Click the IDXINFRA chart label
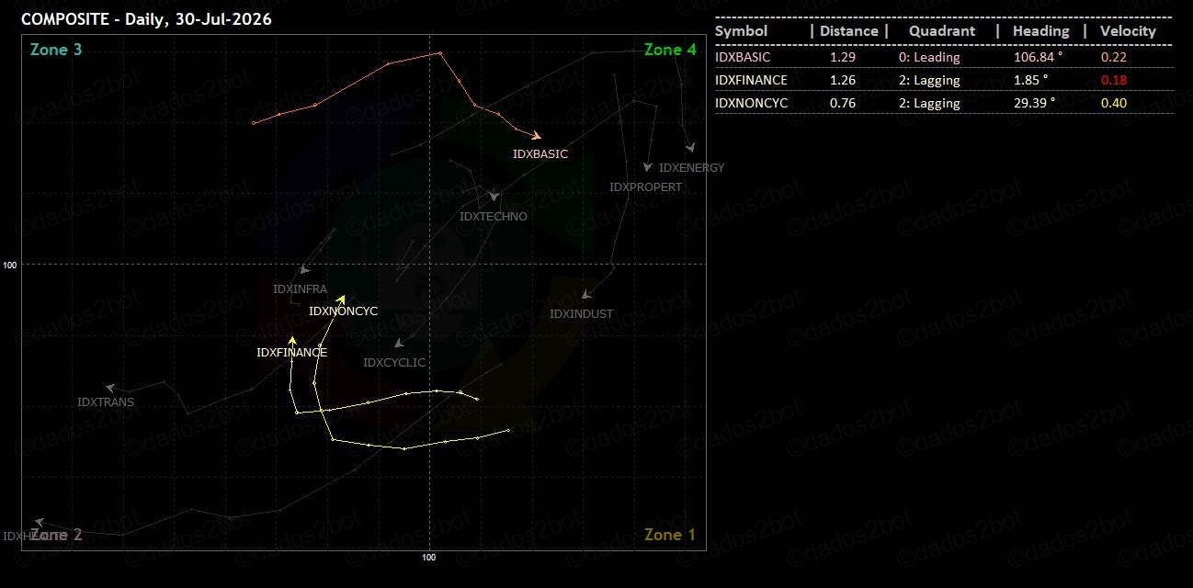 click(300, 288)
